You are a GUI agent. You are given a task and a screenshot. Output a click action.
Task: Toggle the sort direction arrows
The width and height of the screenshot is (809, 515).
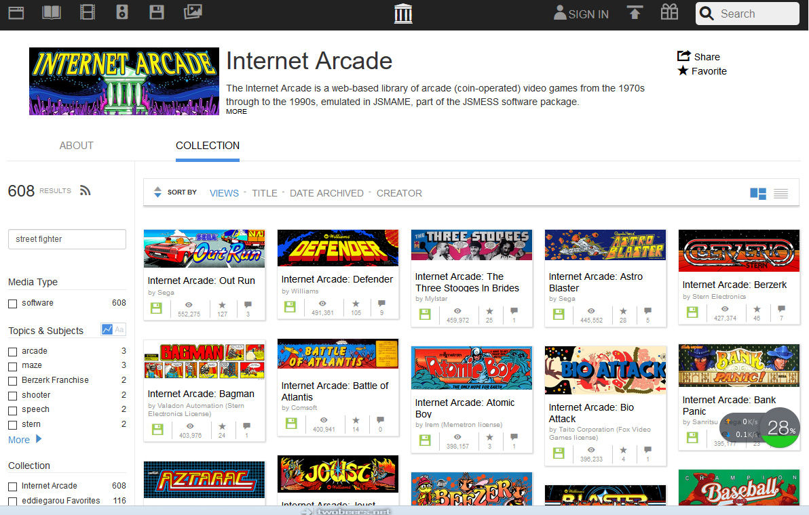[158, 192]
